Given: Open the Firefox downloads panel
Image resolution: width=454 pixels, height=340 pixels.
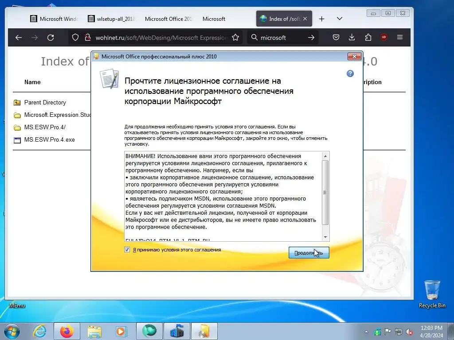Looking at the screenshot, I should pos(352,37).
